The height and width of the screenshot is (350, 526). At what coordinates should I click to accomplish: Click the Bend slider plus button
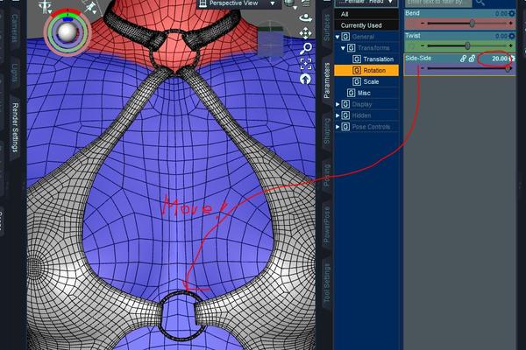tap(511, 24)
